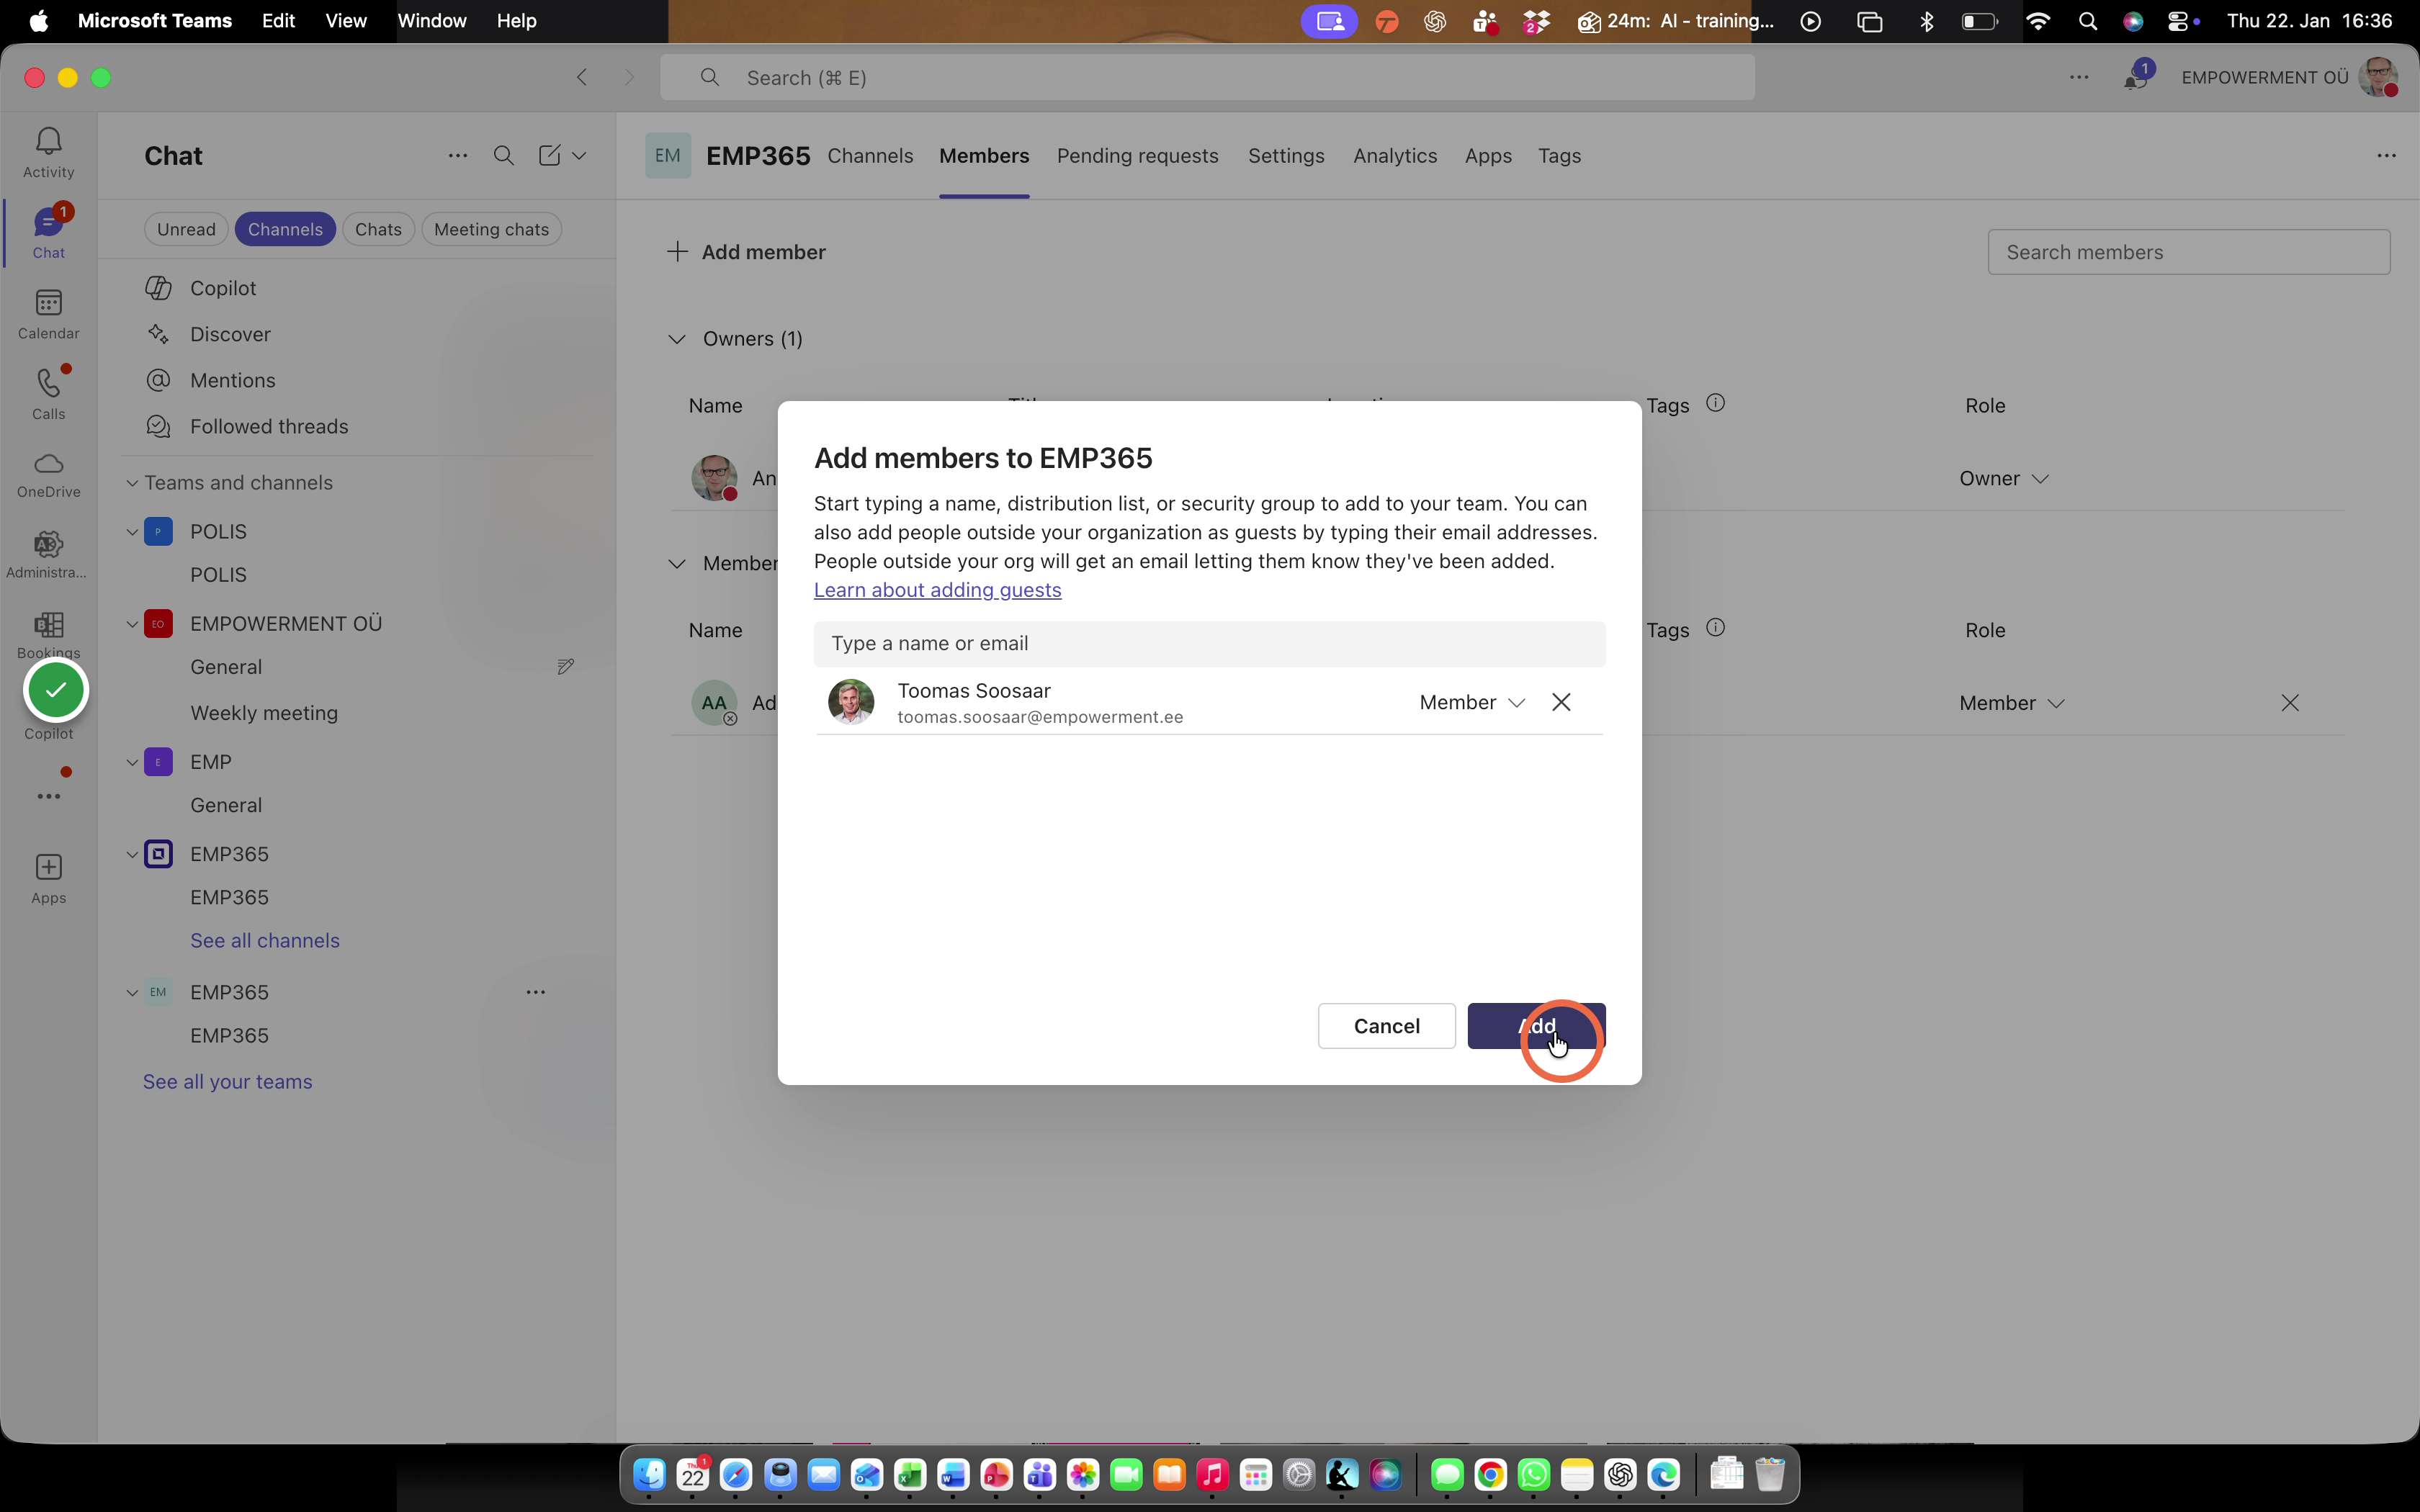Open the Window menu in menu bar

click(431, 21)
